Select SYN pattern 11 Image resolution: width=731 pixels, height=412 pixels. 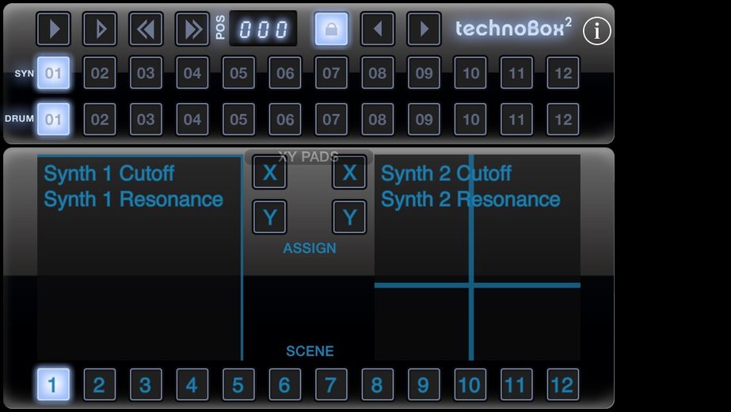(516, 73)
